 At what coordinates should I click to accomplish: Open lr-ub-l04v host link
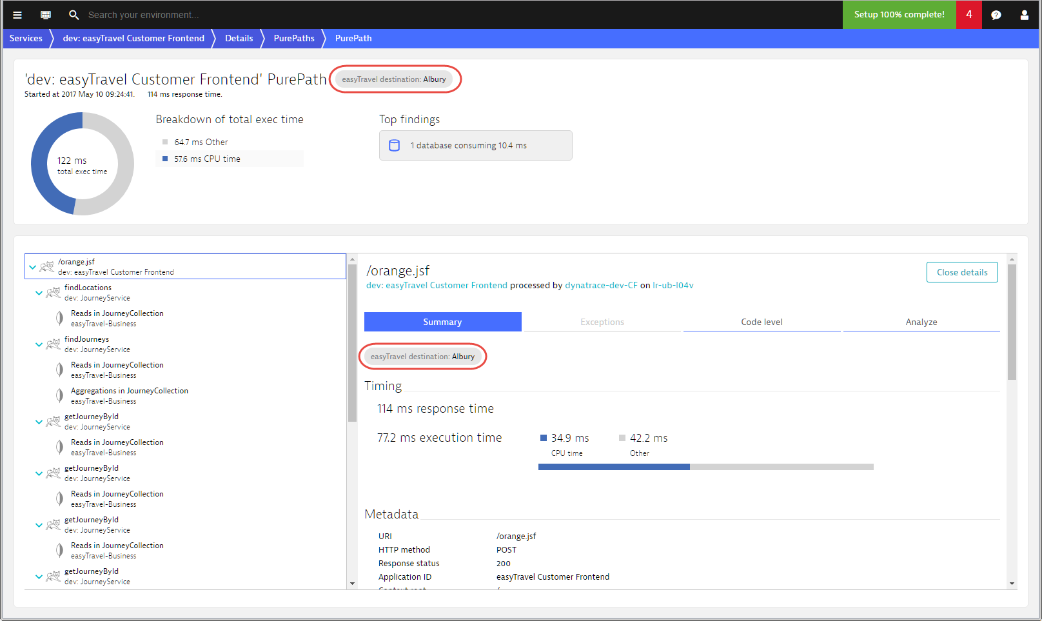pyautogui.click(x=673, y=285)
